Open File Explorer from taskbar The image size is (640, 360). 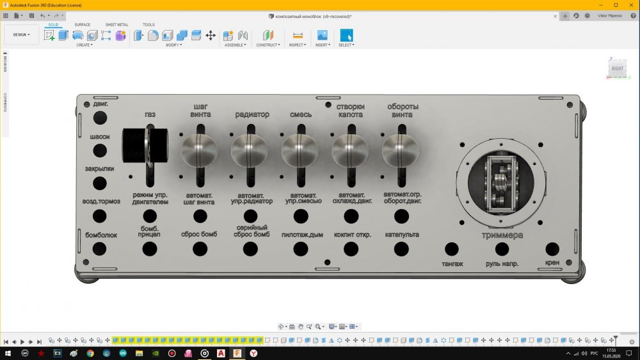(x=139, y=353)
